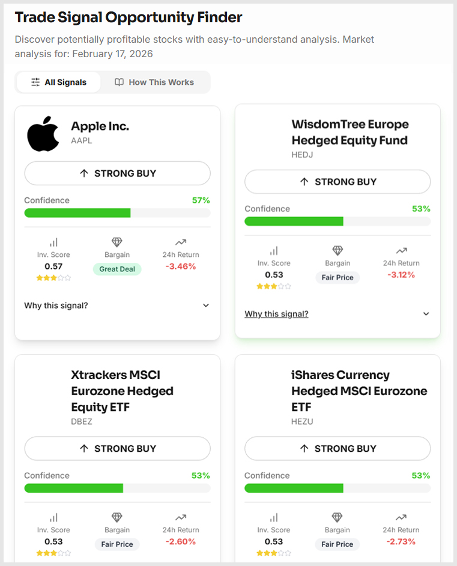457x566 pixels.
Task: Open the 'Why this signal?' link on HEDJ
Action: pos(276,314)
